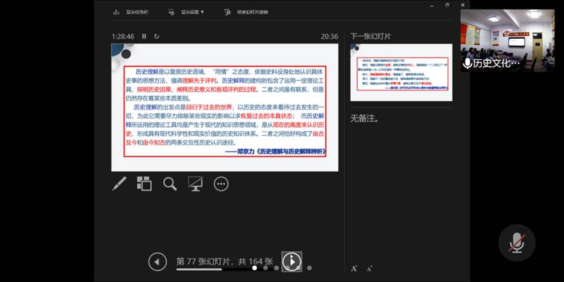Restart the presentation timer
The height and width of the screenshot is (282, 564).
pos(157,36)
